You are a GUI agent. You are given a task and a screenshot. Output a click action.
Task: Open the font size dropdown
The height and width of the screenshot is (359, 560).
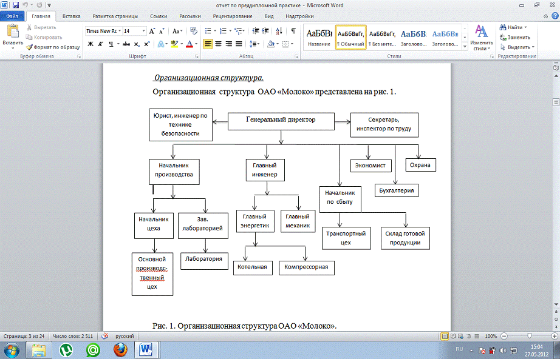tap(143, 30)
